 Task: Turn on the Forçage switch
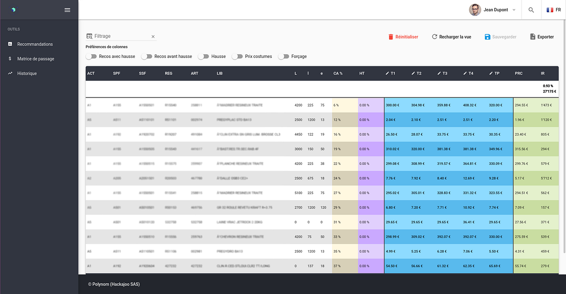(x=283, y=57)
